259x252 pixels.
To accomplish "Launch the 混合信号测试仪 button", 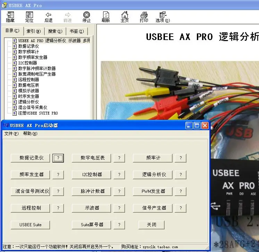I will coord(30,191).
